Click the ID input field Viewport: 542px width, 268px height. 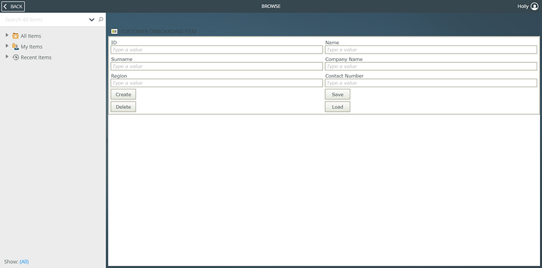[x=217, y=49]
